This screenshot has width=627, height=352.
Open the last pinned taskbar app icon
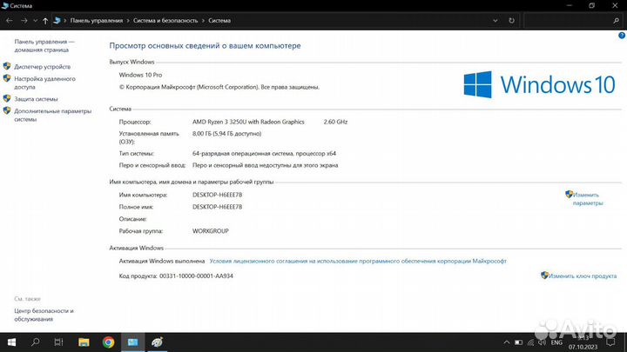click(x=157, y=342)
